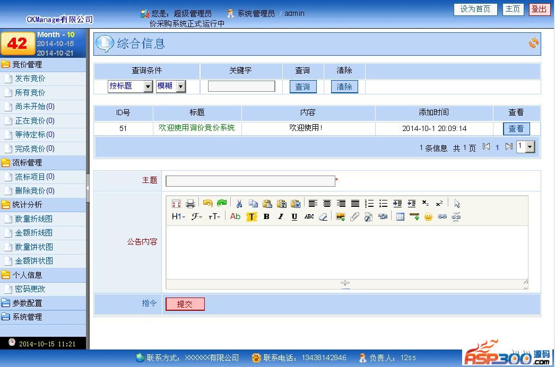Click 设为首页 button in header
Screen dimensions: 555x367
click(475, 9)
